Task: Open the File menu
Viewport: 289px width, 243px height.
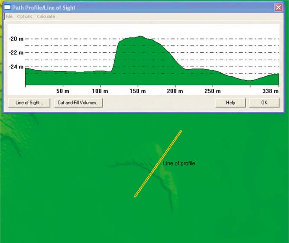Action: (x=9, y=16)
